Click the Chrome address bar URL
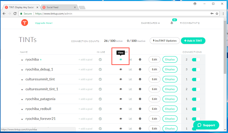This screenshot has width=228, height=133. (54, 13)
